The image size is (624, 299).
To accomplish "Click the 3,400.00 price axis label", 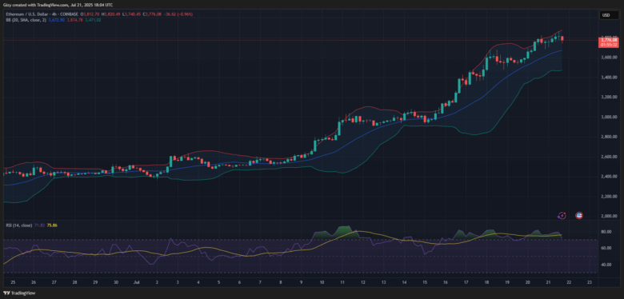I will [609, 77].
